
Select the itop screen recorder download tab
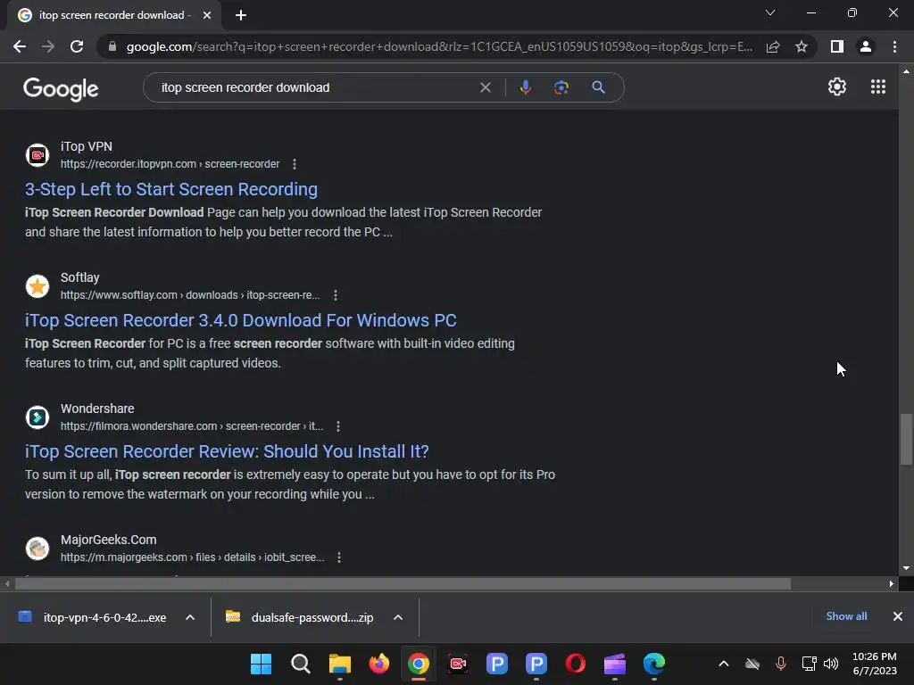[113, 16]
